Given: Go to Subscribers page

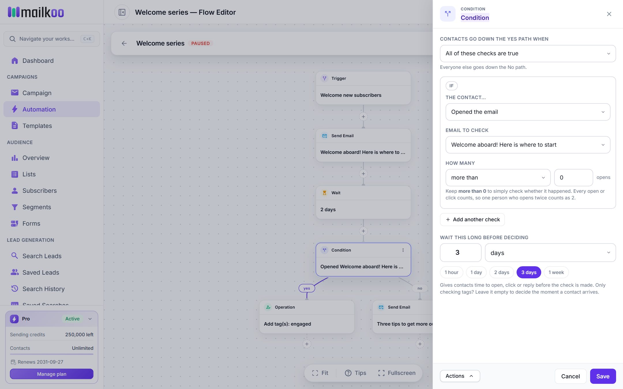Looking at the screenshot, I should coord(52,191).
